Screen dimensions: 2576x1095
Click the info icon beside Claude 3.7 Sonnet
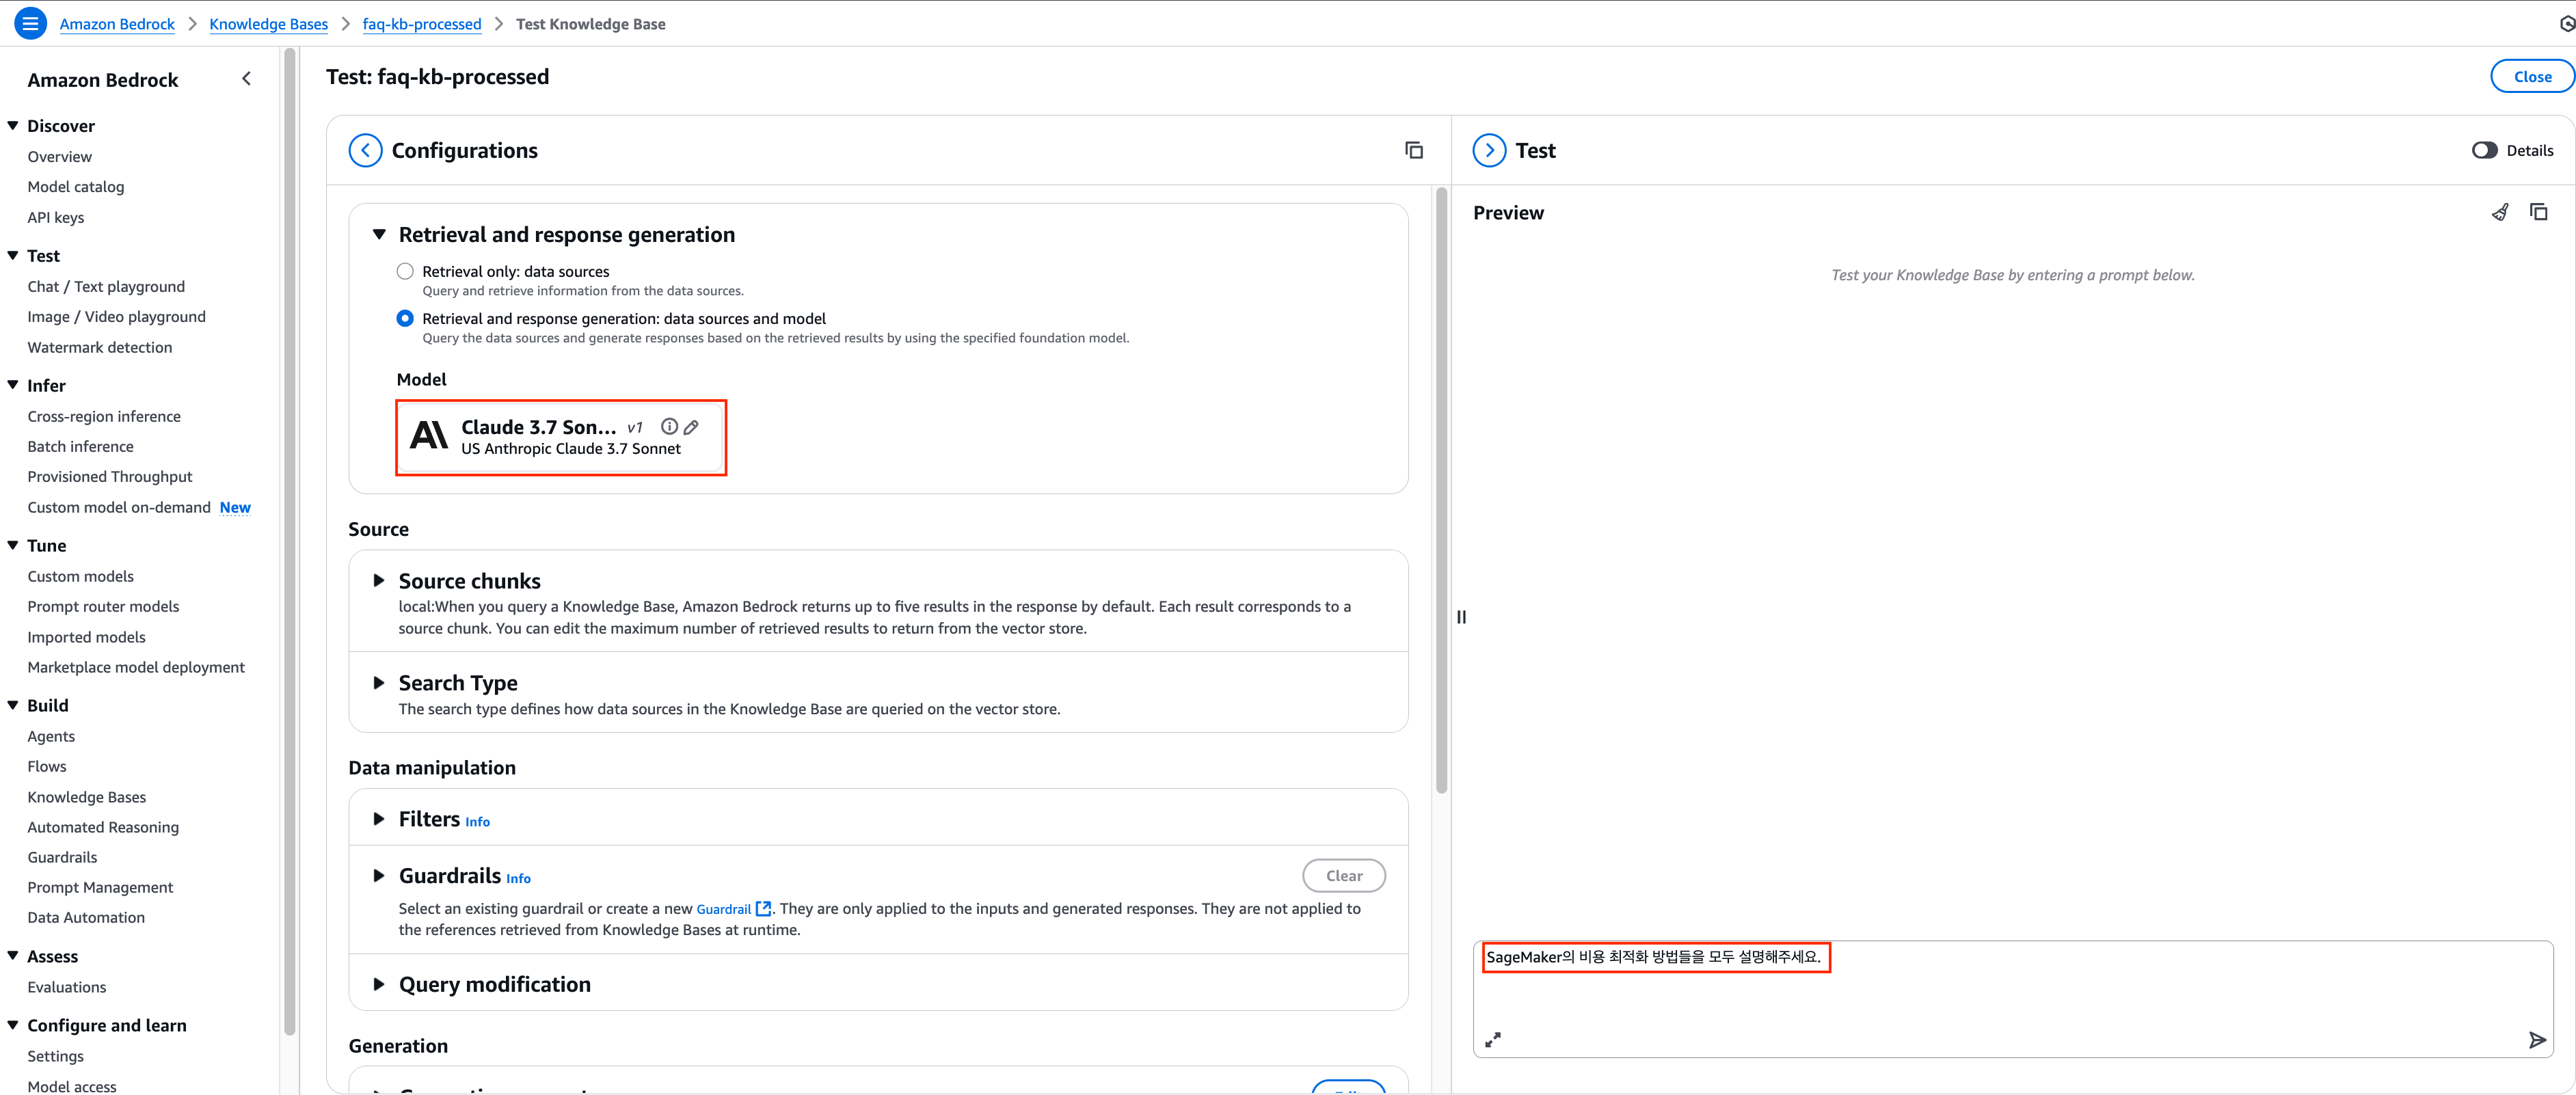click(669, 426)
